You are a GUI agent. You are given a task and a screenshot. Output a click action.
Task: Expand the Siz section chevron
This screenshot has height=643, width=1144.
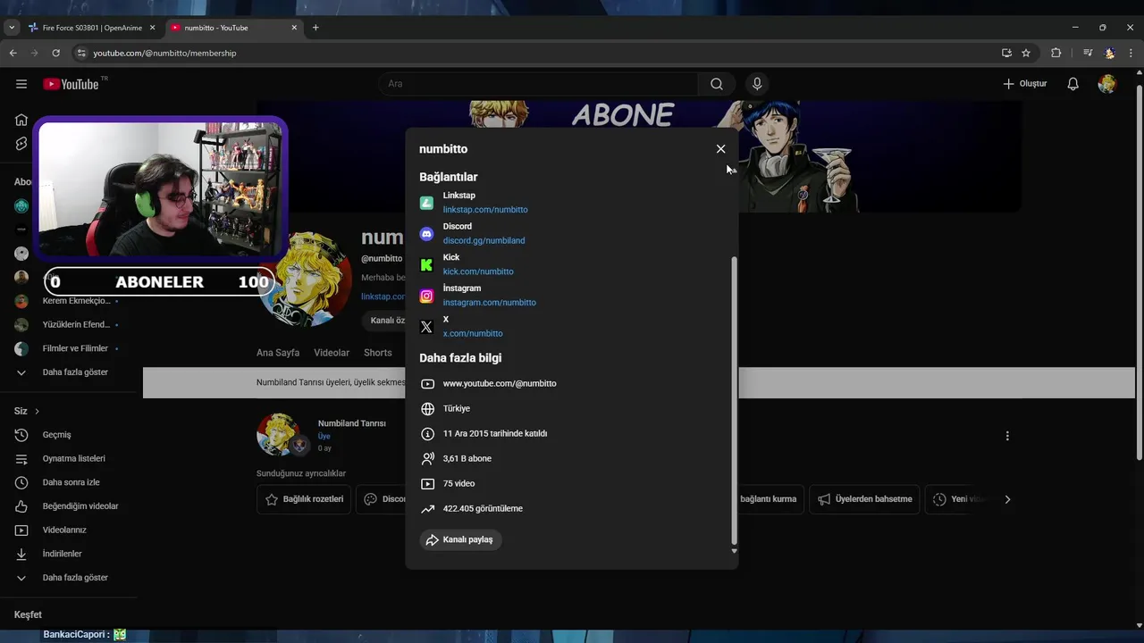pyautogui.click(x=37, y=411)
